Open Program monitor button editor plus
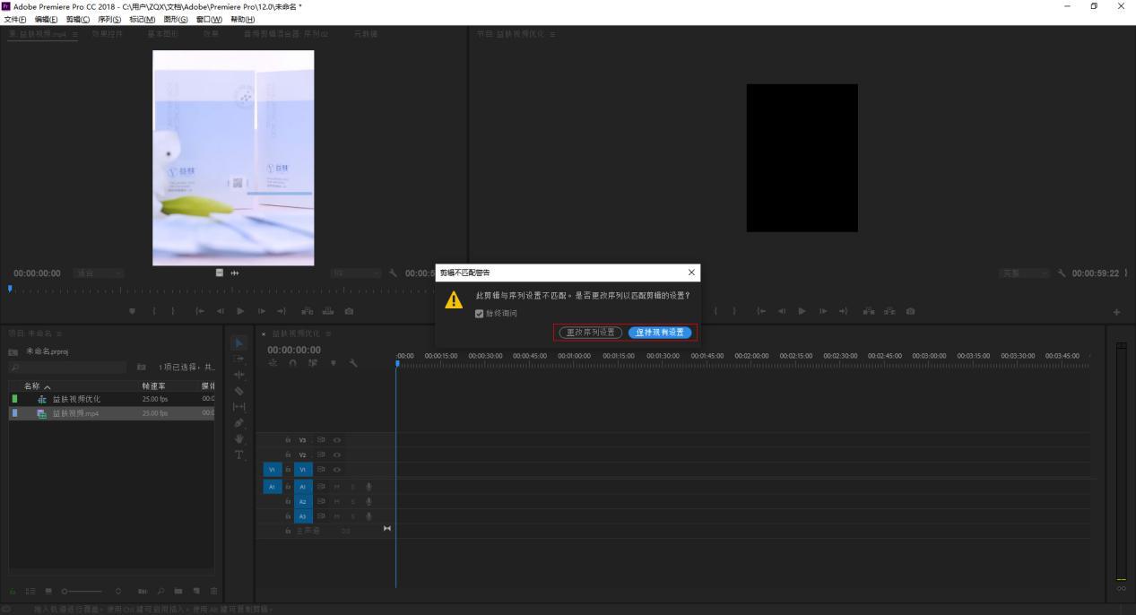Image resolution: width=1136 pixels, height=615 pixels. coord(1117,311)
